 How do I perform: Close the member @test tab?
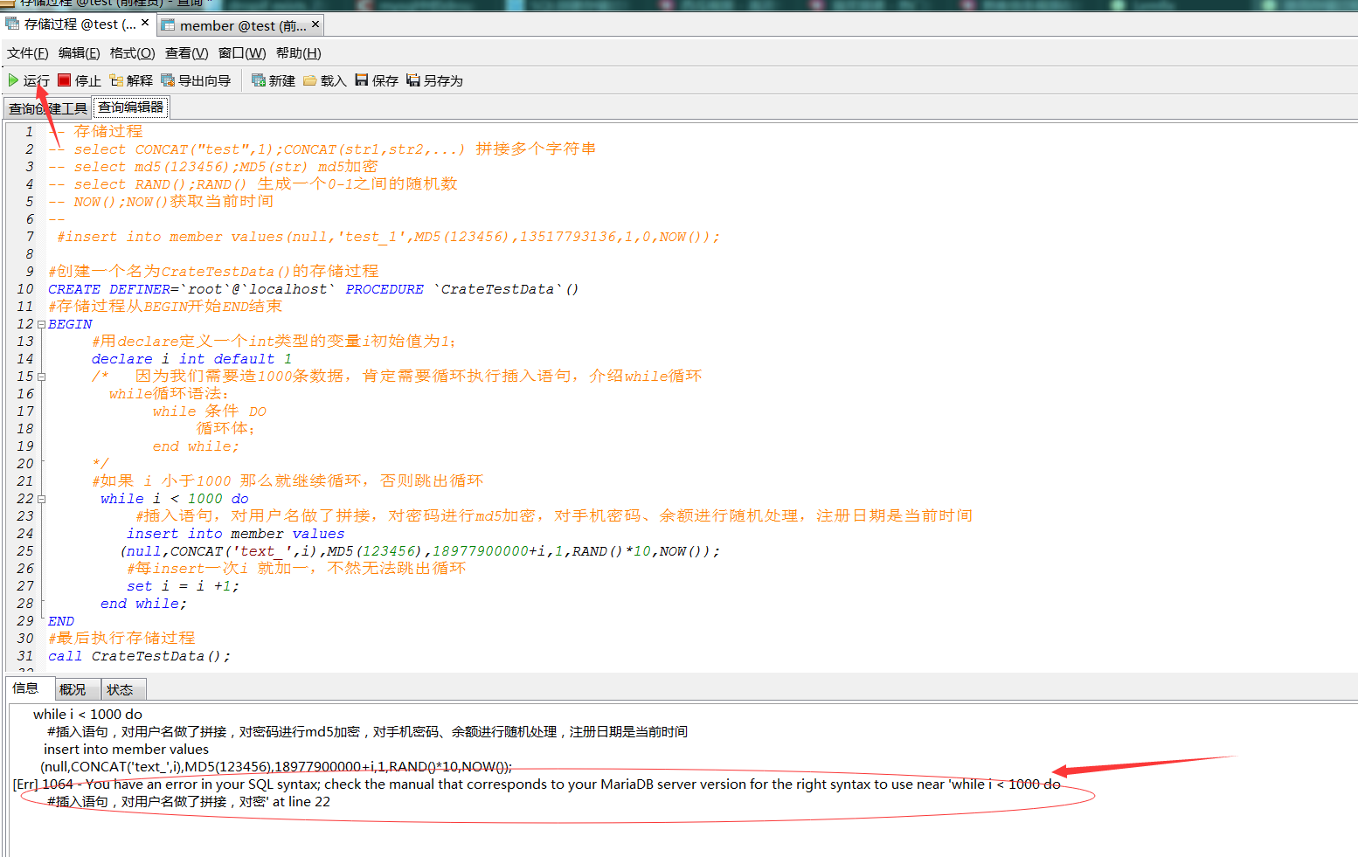click(315, 24)
